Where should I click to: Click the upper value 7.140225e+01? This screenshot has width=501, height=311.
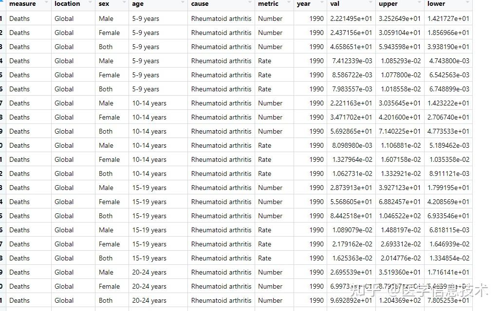point(399,131)
